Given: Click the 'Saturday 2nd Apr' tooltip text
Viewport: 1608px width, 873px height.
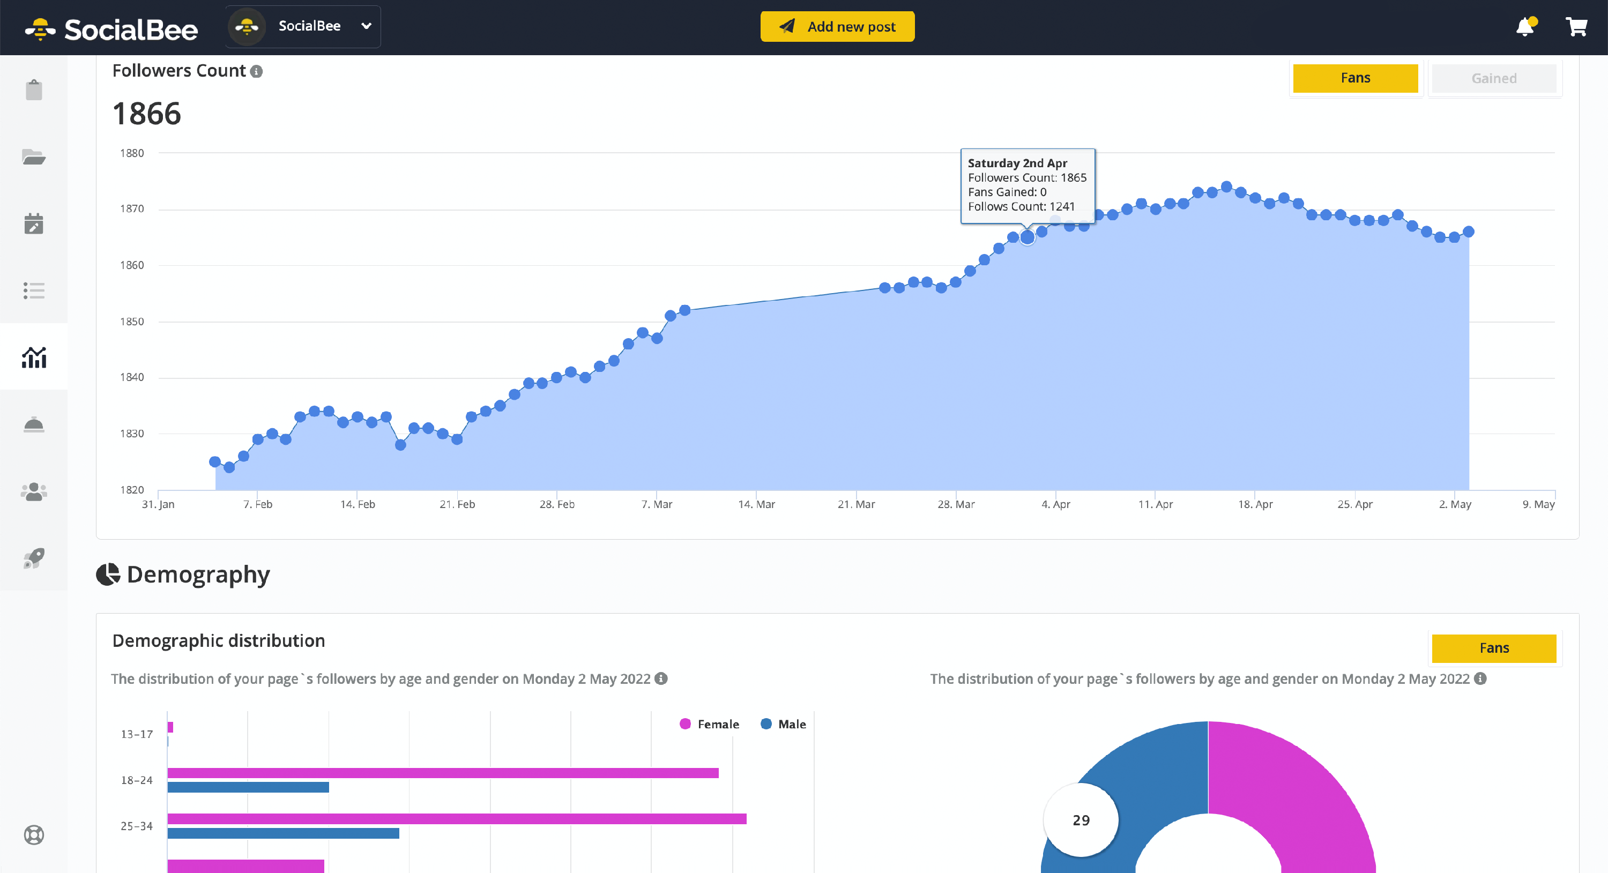Looking at the screenshot, I should click(1017, 163).
